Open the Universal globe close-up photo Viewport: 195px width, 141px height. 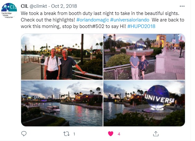144,103
